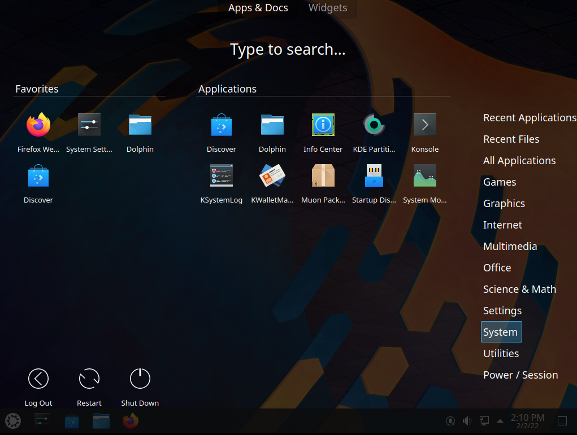The height and width of the screenshot is (435, 577).
Task: Click the Shut Down power icon
Action: click(x=140, y=379)
